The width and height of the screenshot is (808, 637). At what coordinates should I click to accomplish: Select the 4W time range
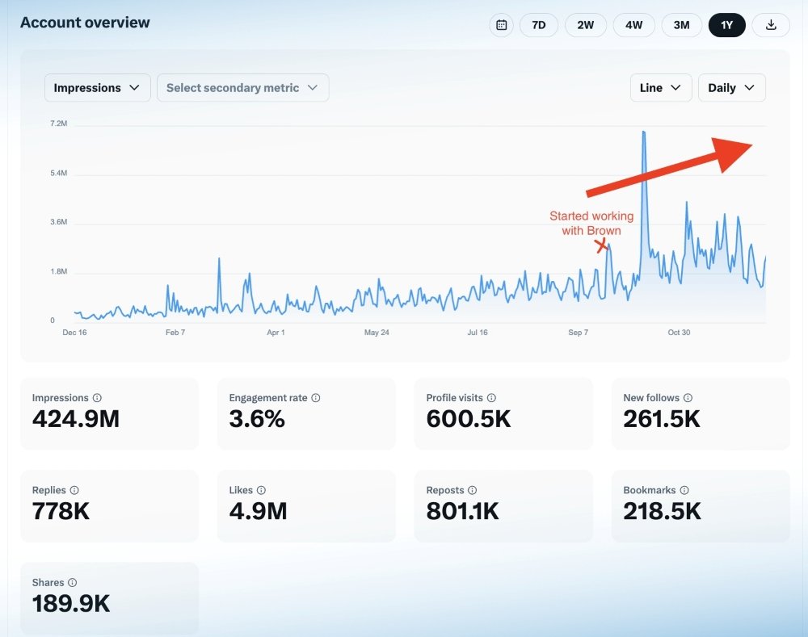[633, 25]
